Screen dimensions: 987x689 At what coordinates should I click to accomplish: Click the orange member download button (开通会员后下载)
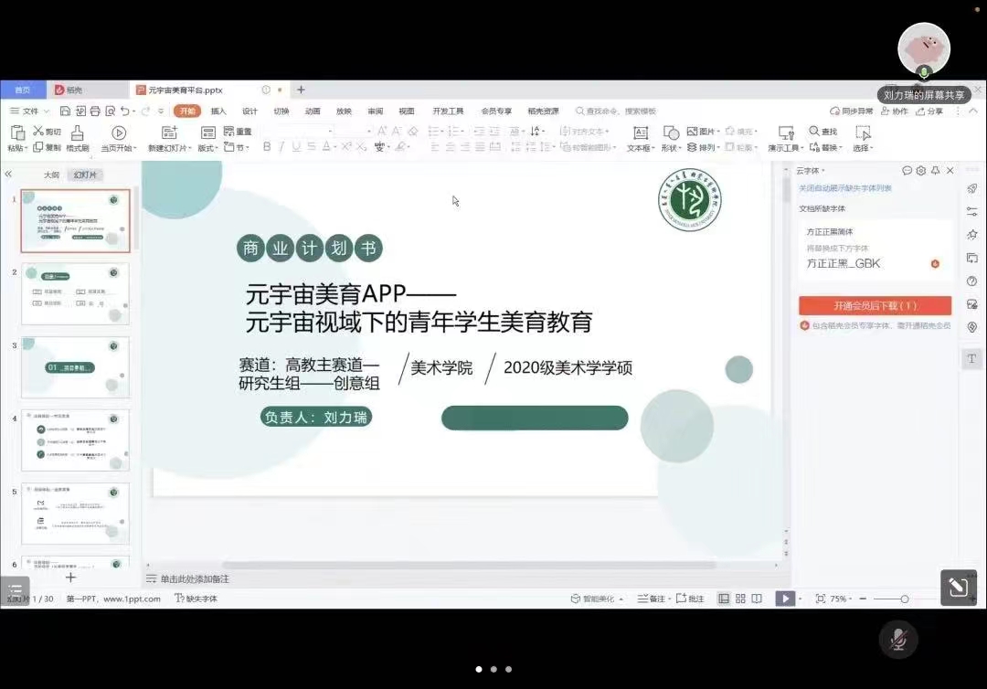[875, 306]
